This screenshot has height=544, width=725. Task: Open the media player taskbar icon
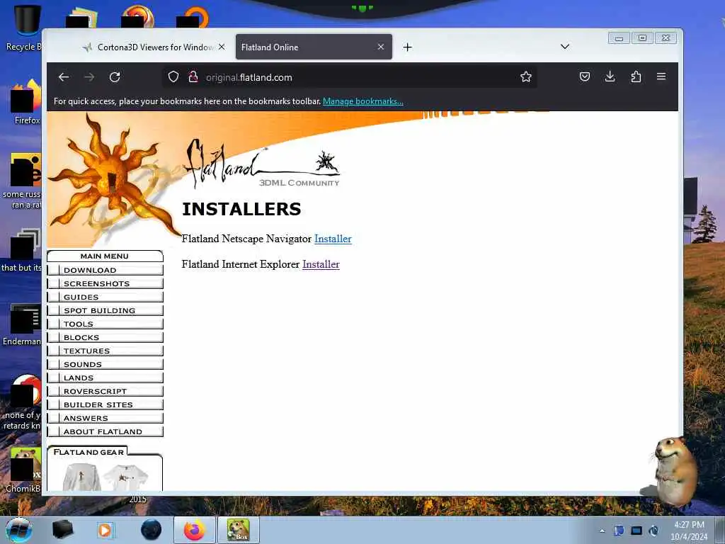105,530
